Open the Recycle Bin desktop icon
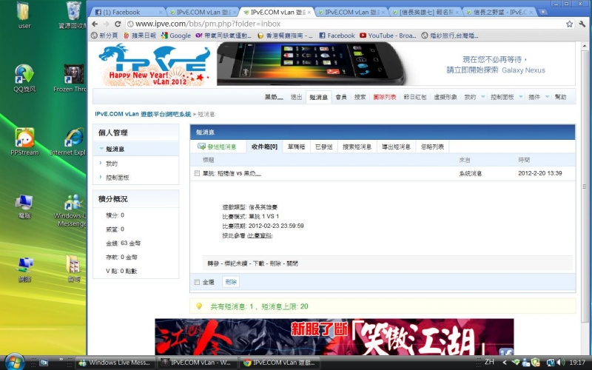 [x=73, y=15]
